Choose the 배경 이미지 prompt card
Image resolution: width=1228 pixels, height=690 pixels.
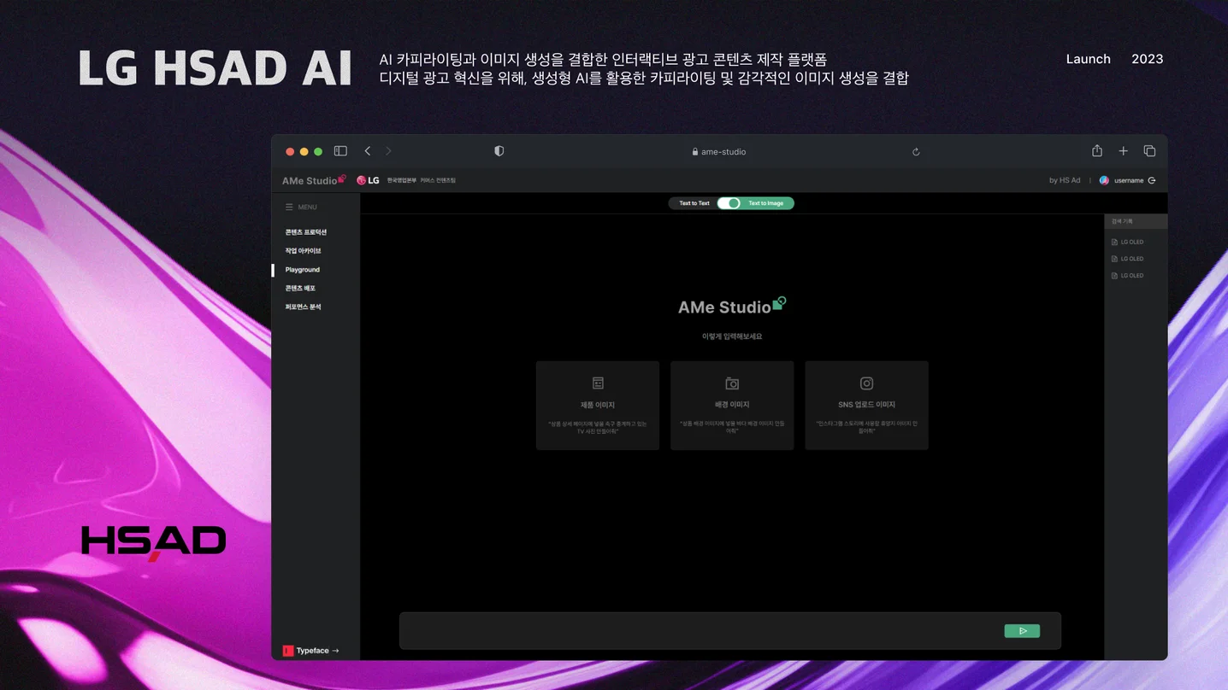[x=732, y=406]
